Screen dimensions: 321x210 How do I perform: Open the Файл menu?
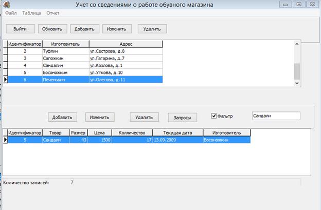[x=11, y=13]
